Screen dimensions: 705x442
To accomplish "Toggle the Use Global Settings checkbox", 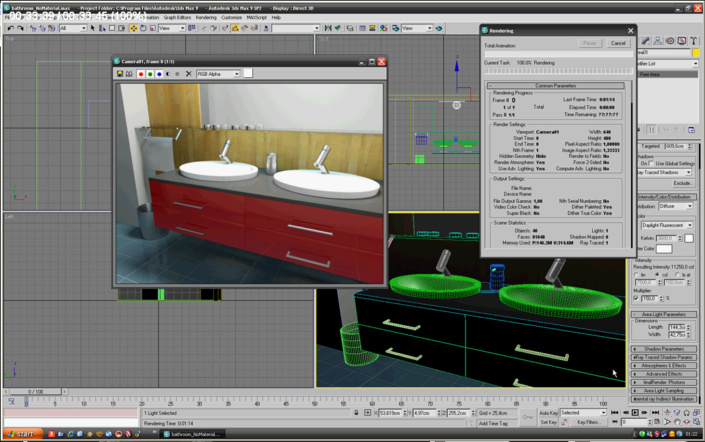I will point(652,164).
